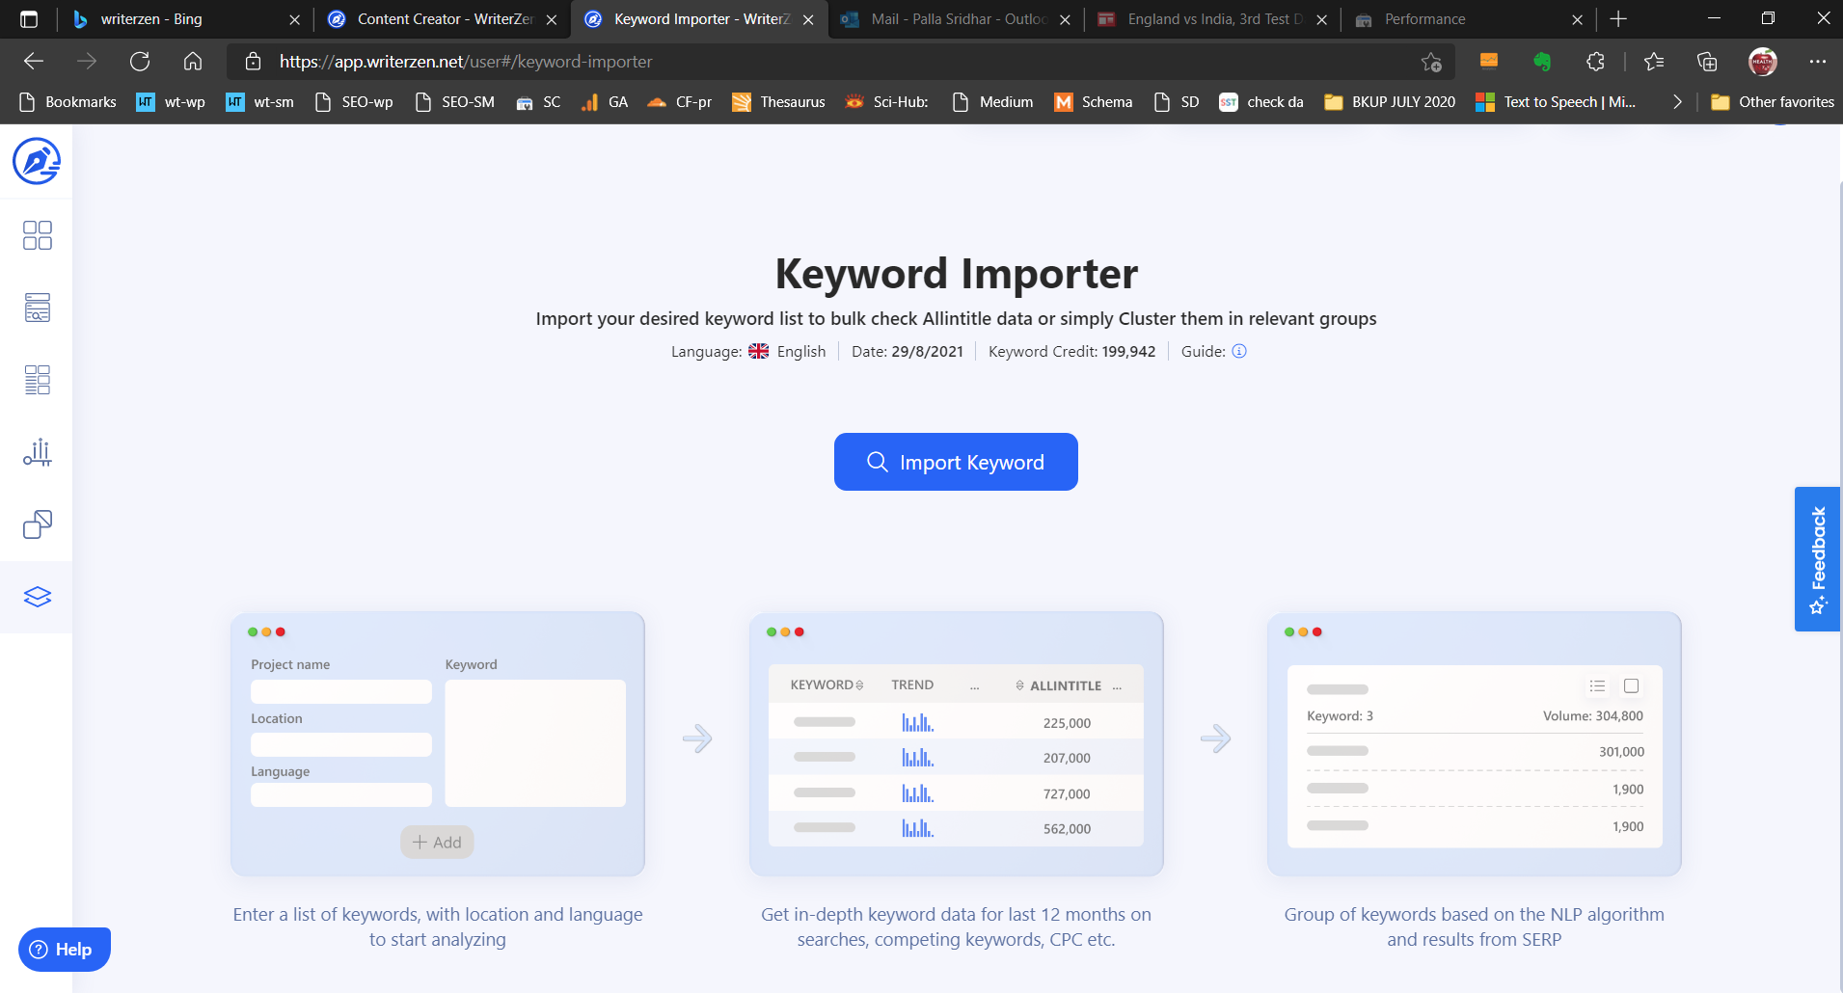
Task: Reload the page with refresh icon
Action: pos(140,62)
